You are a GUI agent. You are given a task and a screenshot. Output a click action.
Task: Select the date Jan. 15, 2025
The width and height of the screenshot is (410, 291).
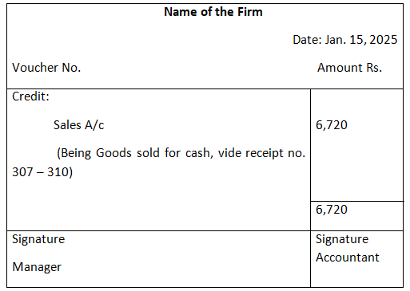click(x=361, y=40)
